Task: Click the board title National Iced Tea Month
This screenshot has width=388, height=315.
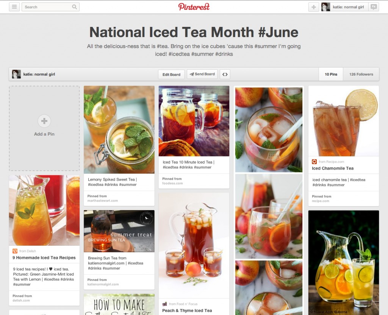Action: 194,32
